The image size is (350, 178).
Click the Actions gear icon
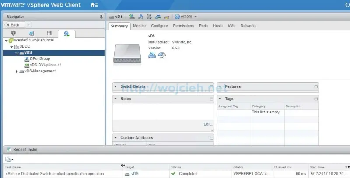(x=178, y=17)
